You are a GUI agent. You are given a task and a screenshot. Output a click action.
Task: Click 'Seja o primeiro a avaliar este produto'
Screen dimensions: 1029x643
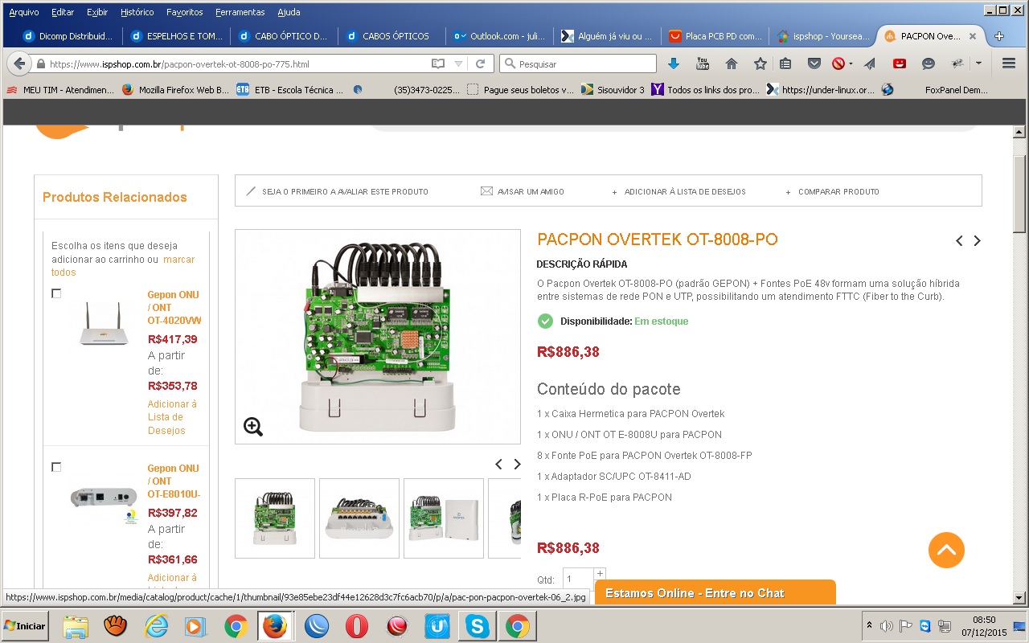click(345, 191)
